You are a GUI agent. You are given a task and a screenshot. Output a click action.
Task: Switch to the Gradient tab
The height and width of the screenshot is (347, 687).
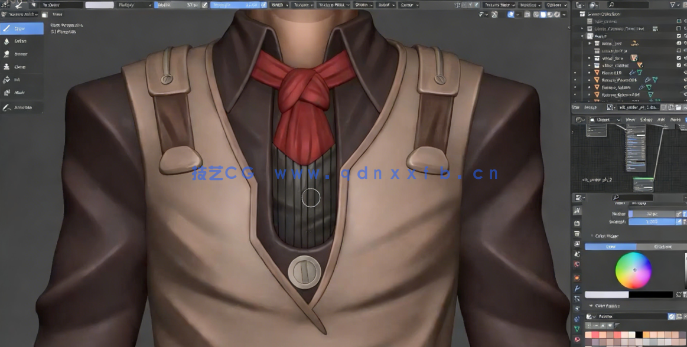662,247
